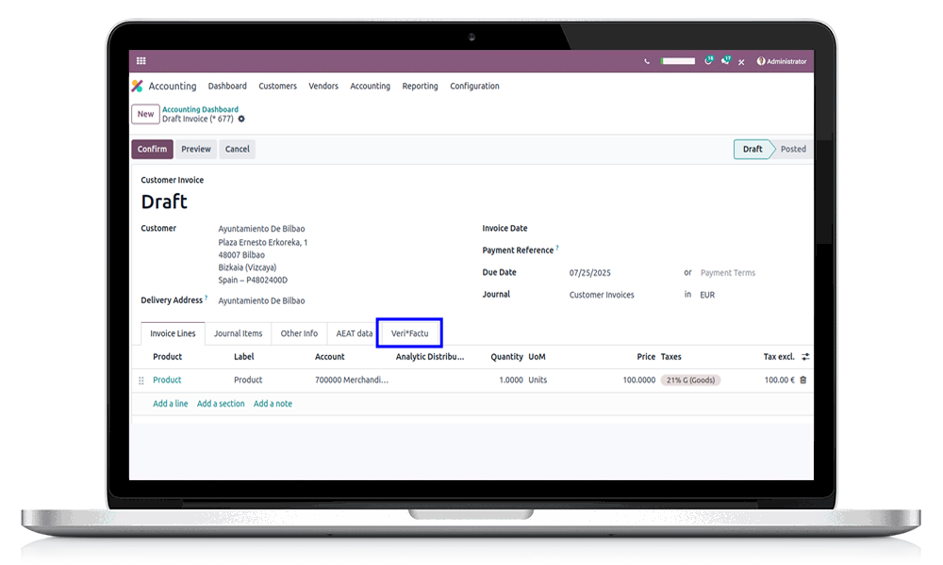Viewport: 943px width, 565px height.
Task: Open the Payment Terms selector
Action: (727, 272)
